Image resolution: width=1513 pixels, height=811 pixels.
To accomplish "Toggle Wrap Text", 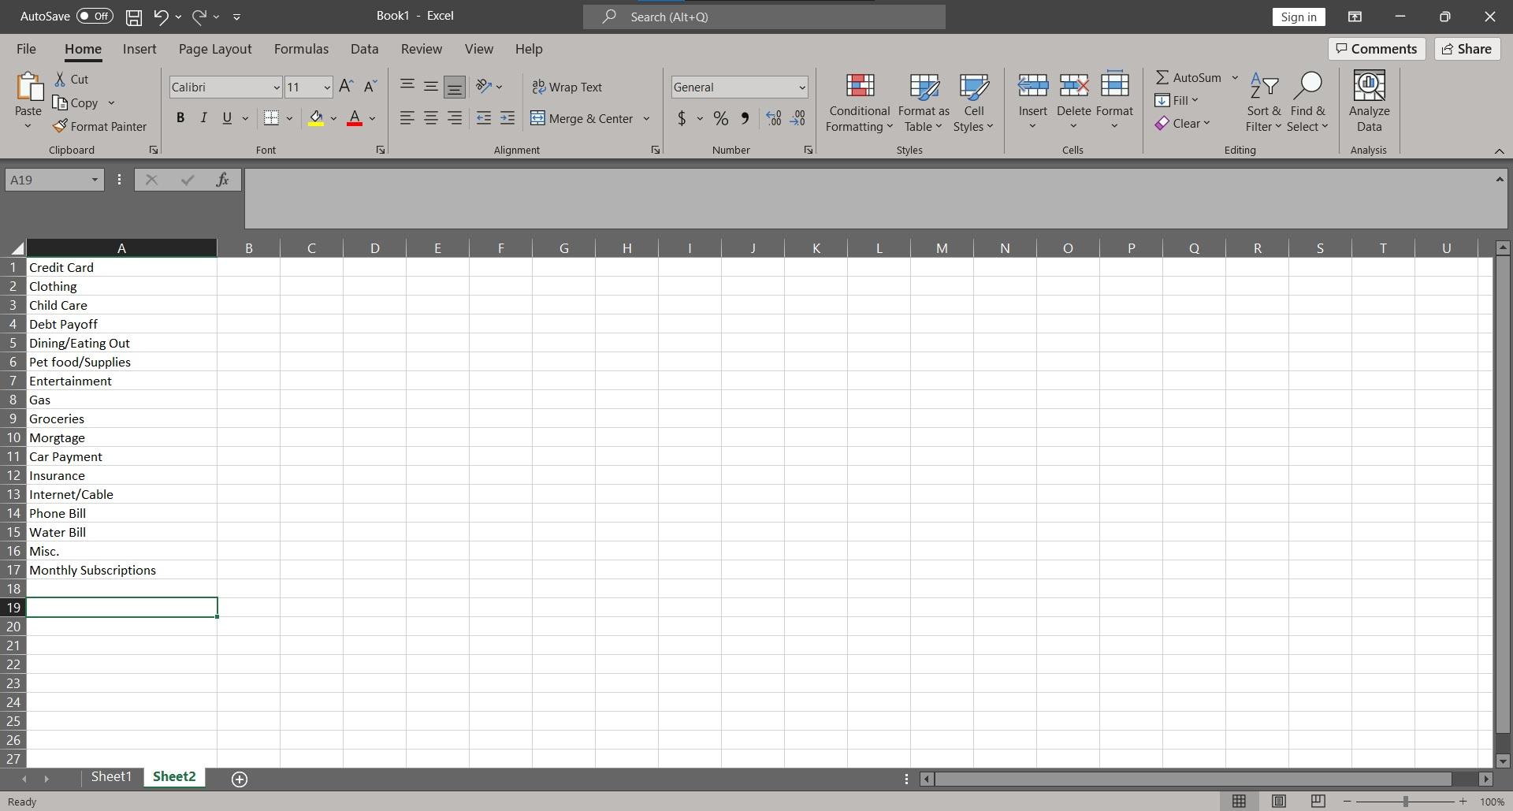I will tap(567, 87).
